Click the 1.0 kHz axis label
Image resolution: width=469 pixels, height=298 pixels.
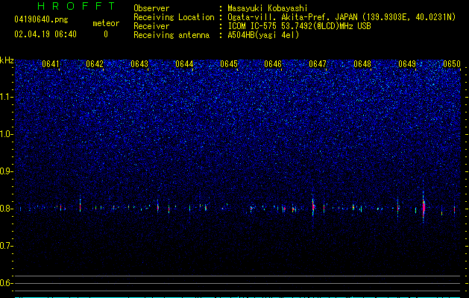coord(6,134)
